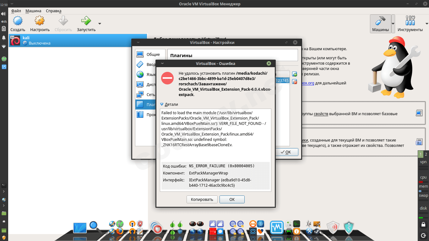The width and height of the screenshot is (429, 241).
Task: Open the magnifier search icon in dock
Action: pos(94,227)
